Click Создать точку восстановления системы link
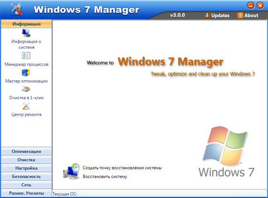The image size is (268, 198). [122, 168]
